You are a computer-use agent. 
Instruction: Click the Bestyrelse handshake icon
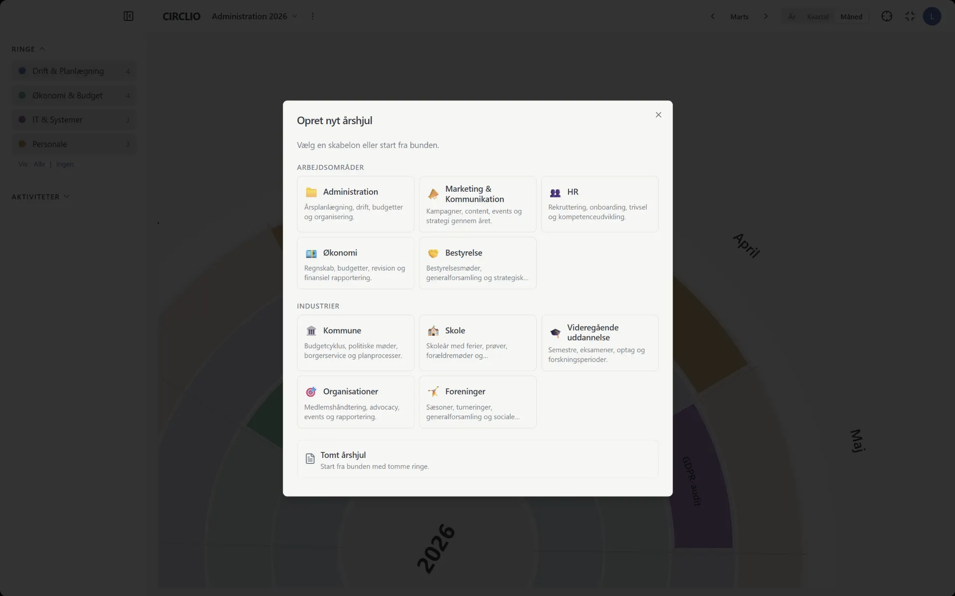click(x=433, y=253)
